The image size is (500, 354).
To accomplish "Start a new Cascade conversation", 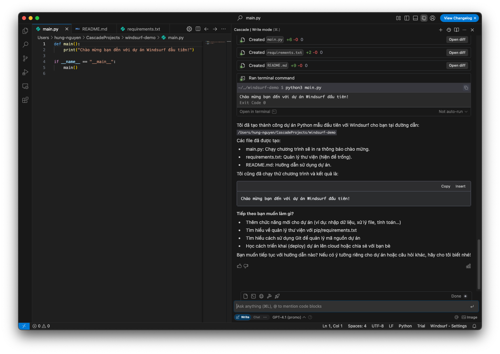I will tap(441, 30).
